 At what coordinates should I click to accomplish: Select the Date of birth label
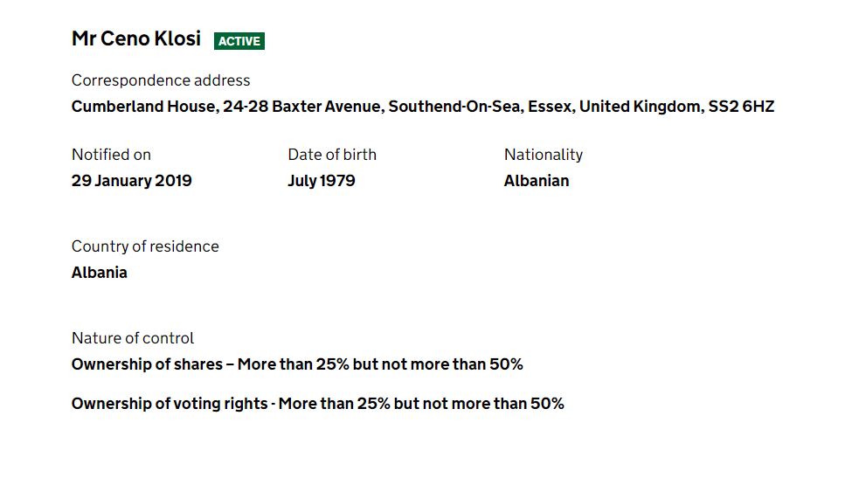pyautogui.click(x=332, y=155)
